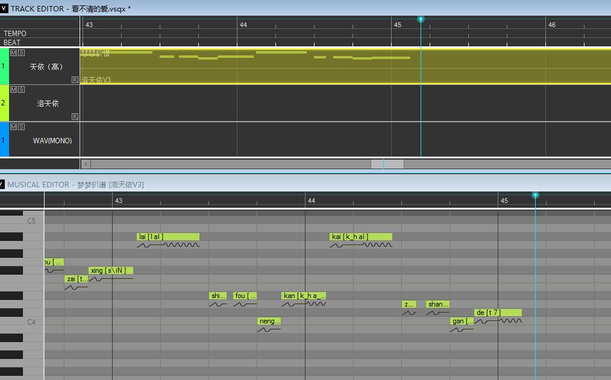This screenshot has width=611, height=380.
Task: Select the "fou" note
Action: click(x=245, y=296)
